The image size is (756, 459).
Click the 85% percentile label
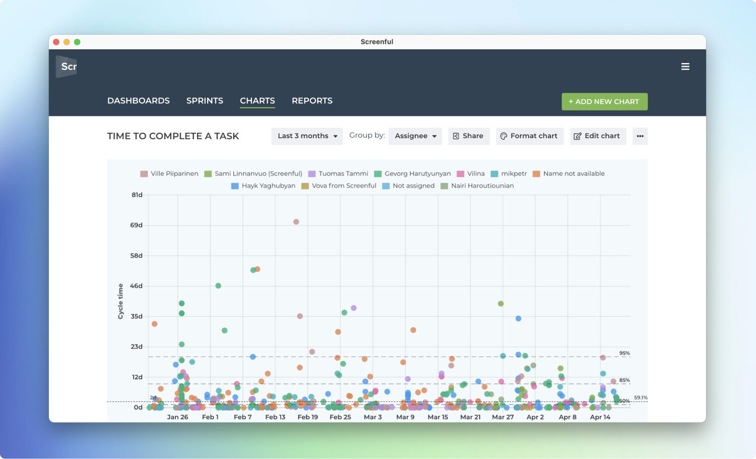click(624, 380)
